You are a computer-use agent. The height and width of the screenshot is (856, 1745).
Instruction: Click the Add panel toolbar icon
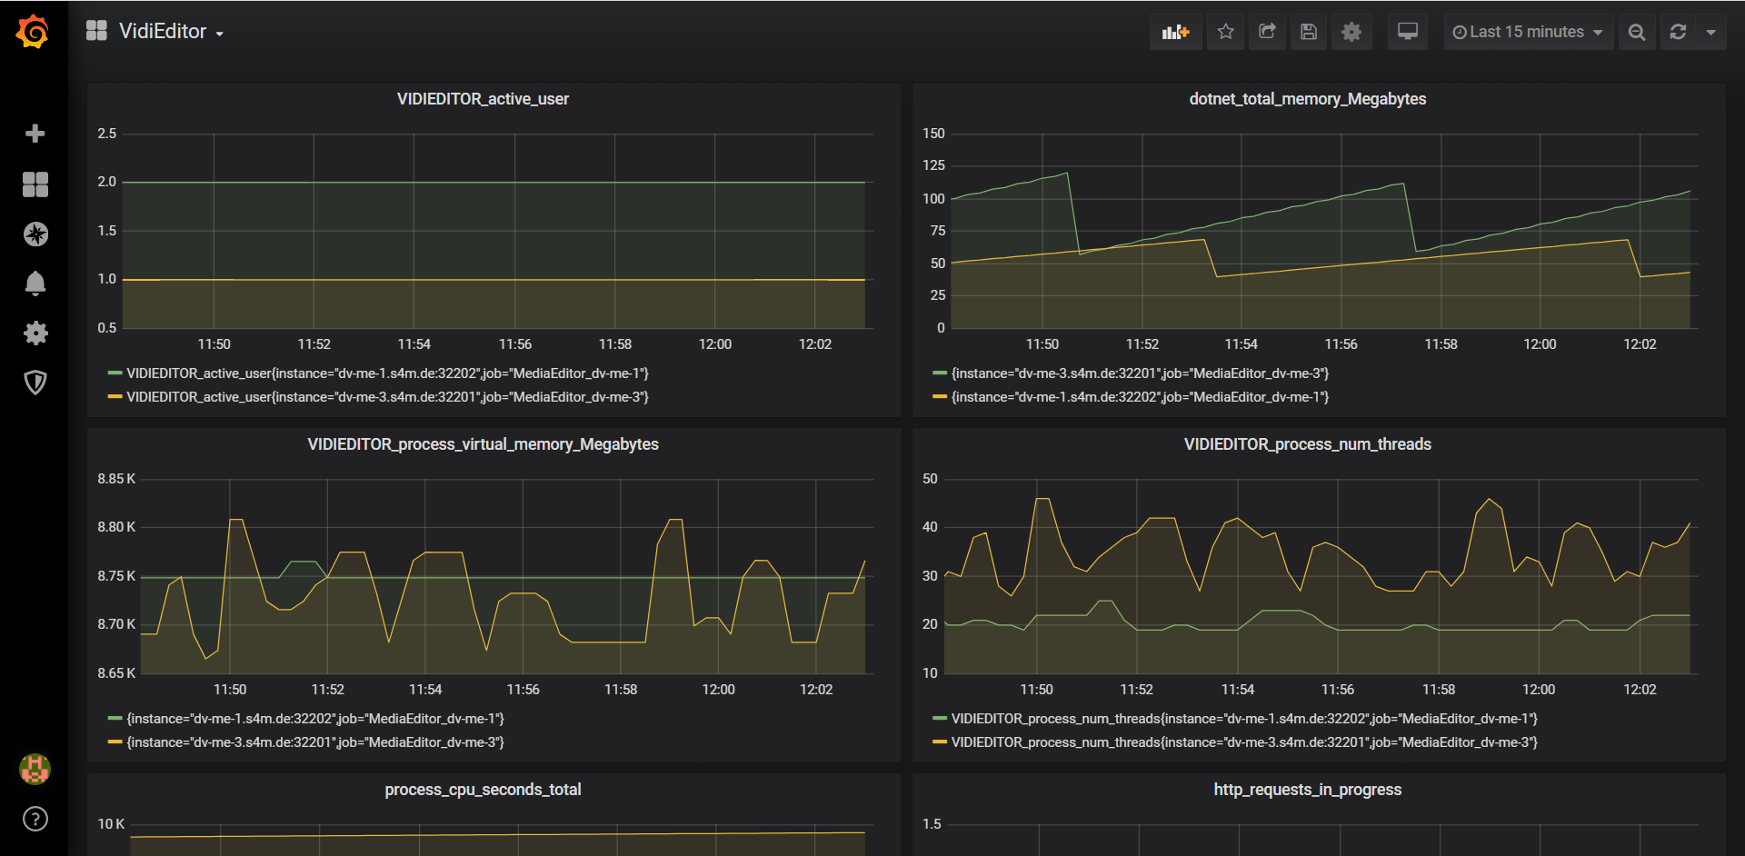1175,31
